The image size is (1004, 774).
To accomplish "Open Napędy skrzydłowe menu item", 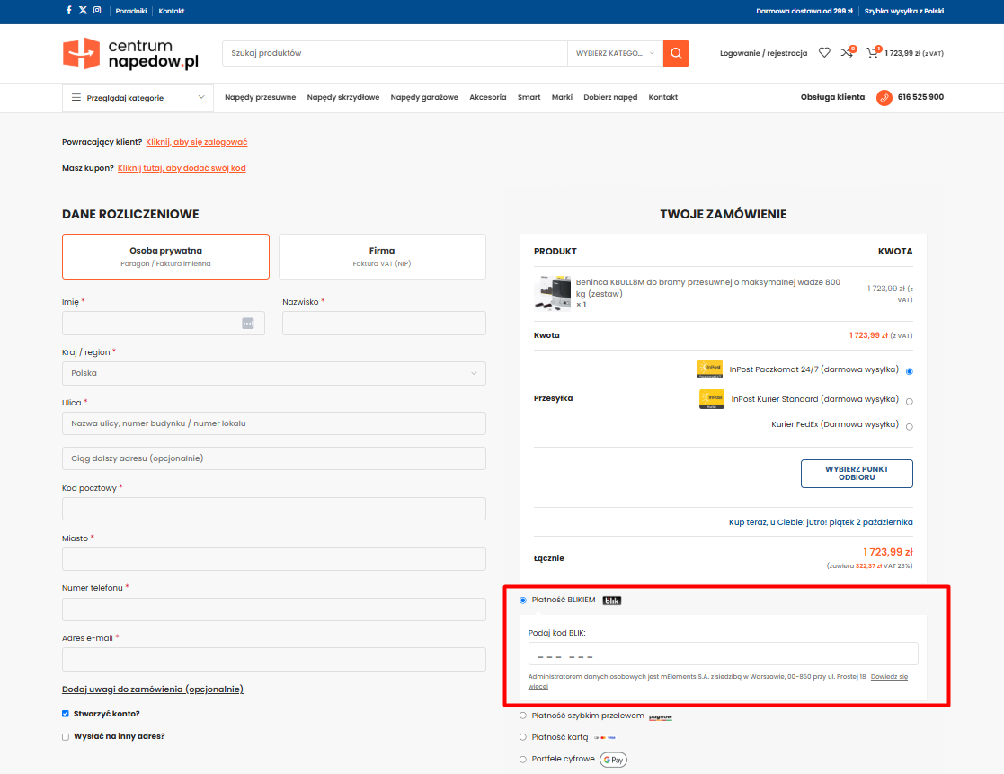I will pyautogui.click(x=343, y=97).
